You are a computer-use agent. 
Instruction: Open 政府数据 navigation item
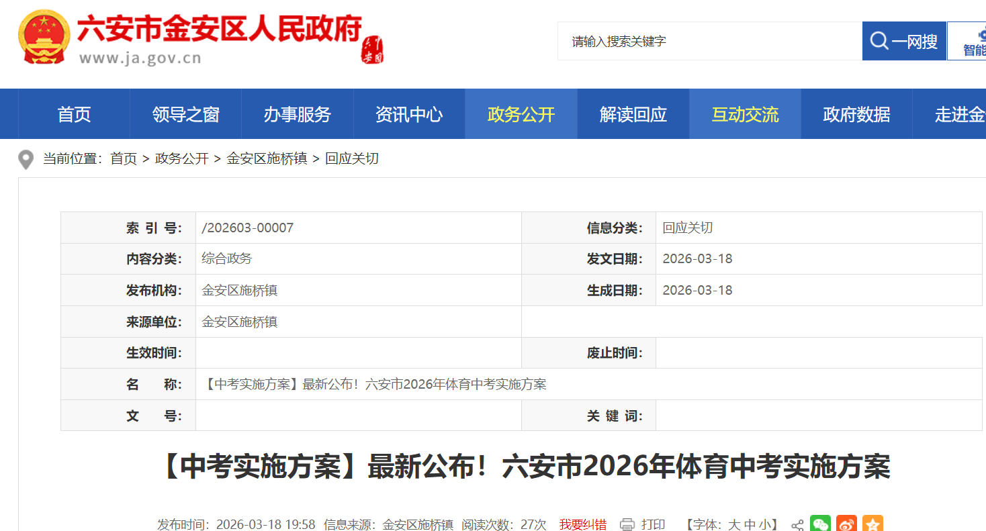(856, 115)
